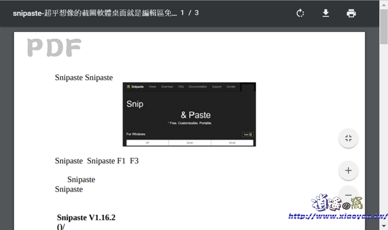Download the PDF file

[x=326, y=13]
